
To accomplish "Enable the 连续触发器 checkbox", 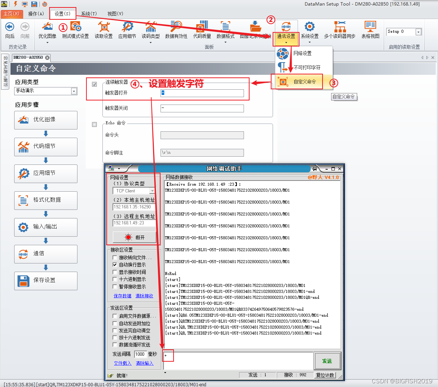I will [94, 84].
